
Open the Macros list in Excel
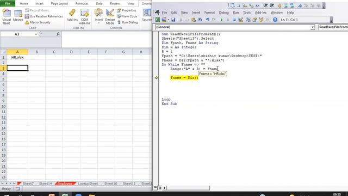tap(18, 16)
